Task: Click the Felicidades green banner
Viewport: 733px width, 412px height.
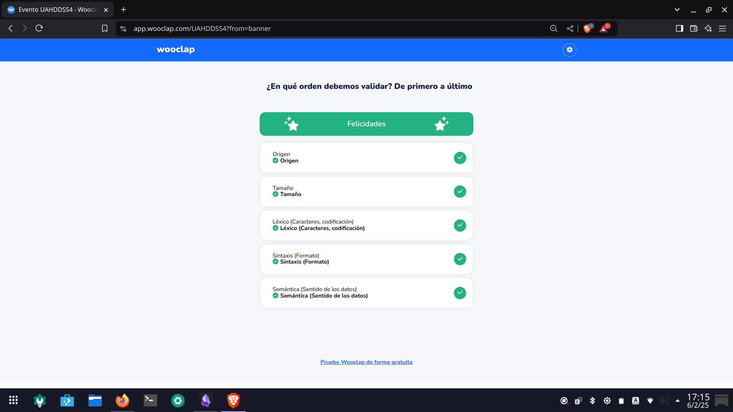Action: tap(366, 124)
